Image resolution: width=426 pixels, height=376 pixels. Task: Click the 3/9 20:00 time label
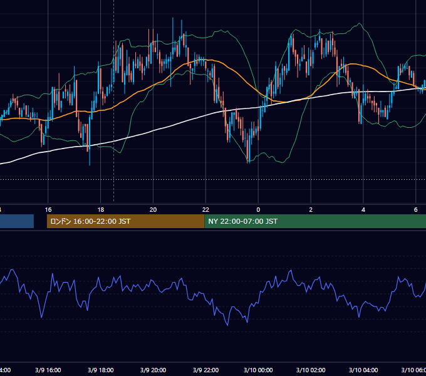[x=153, y=370]
